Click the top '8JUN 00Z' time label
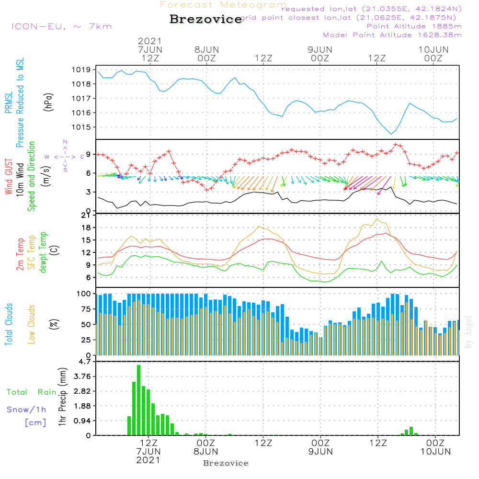The image size is (479, 479). (207, 54)
